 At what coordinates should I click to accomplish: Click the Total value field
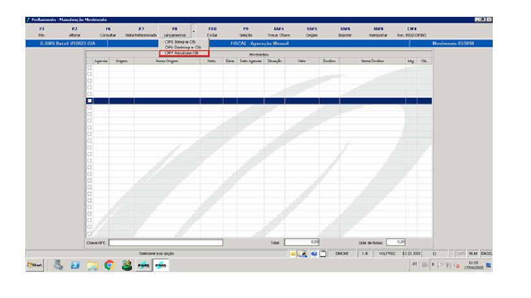coord(301,242)
